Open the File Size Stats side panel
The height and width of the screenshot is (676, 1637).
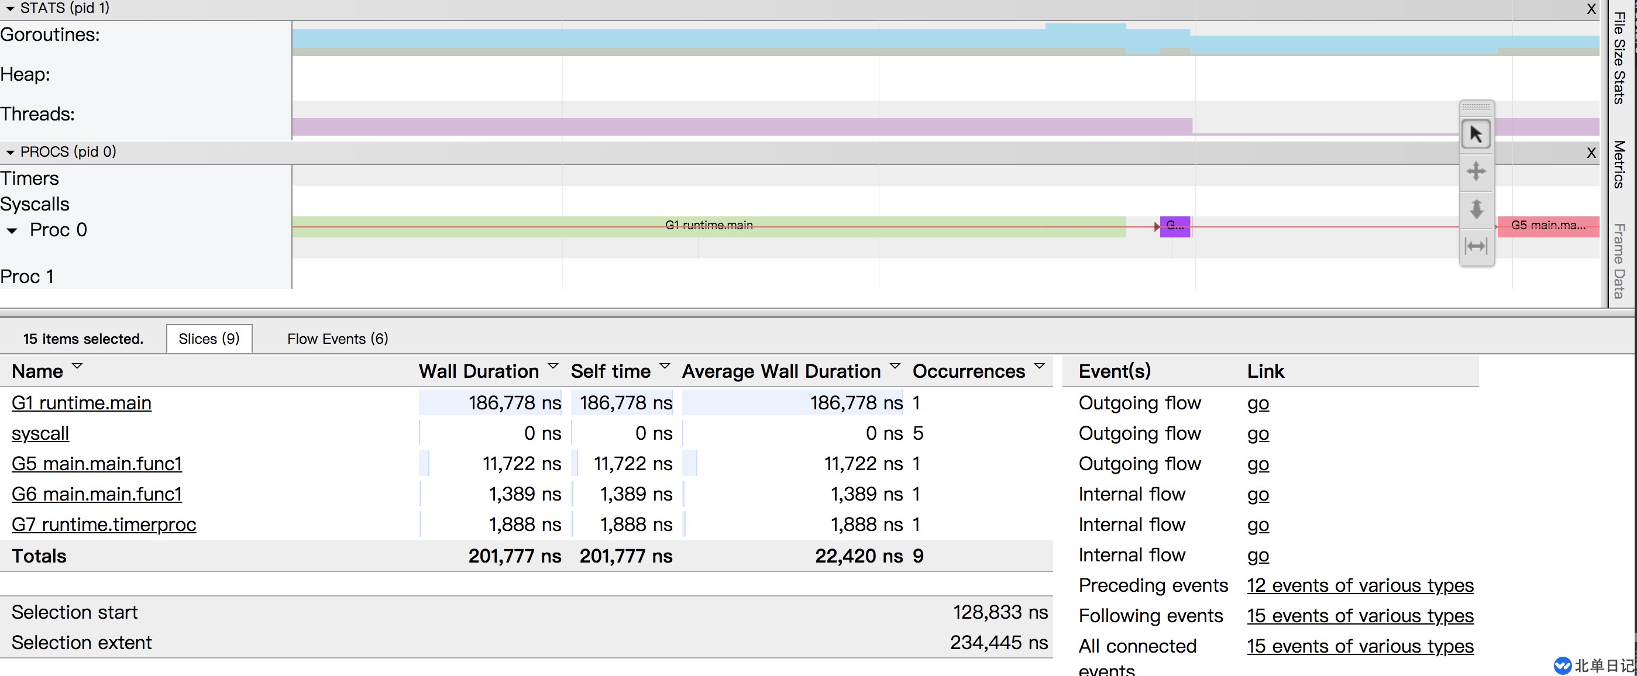point(1619,58)
